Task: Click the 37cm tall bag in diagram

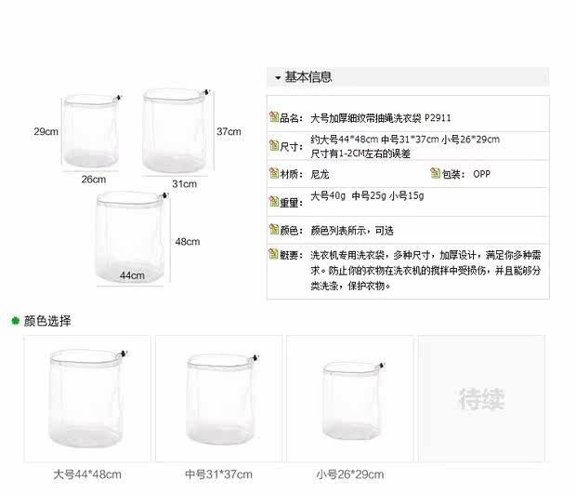Action: pos(175,130)
